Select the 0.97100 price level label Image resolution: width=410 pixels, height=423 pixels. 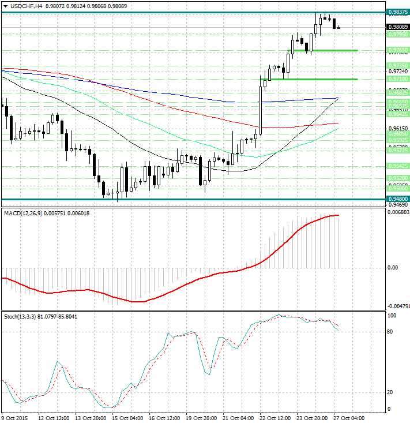pyautogui.click(x=398, y=79)
